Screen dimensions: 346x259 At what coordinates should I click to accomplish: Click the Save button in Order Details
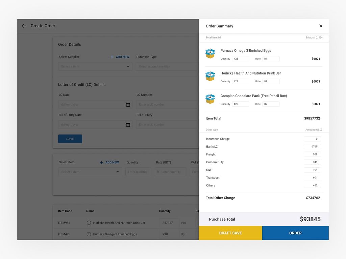(x=70, y=139)
